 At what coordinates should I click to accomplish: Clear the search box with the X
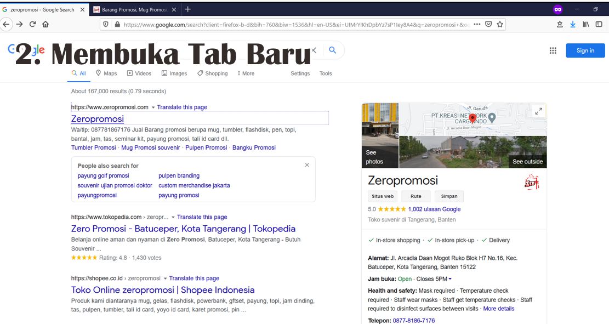coord(315,50)
